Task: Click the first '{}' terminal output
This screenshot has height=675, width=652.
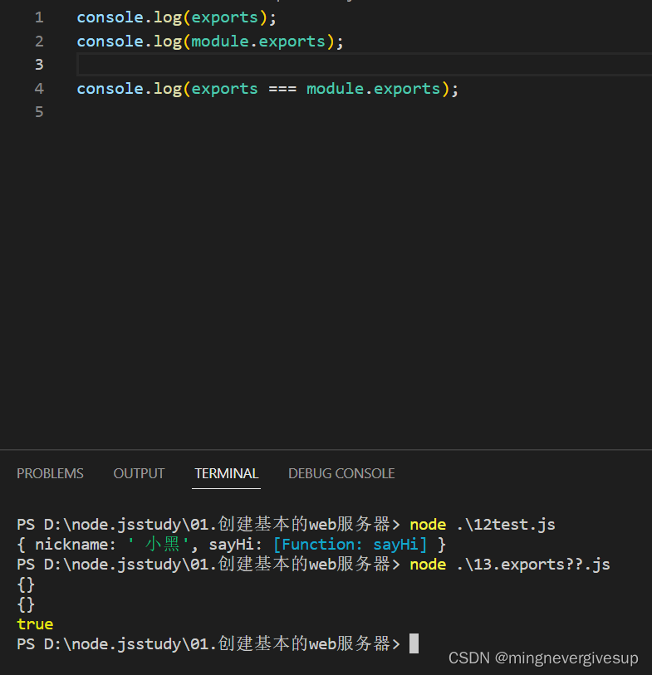Action: 26,585
